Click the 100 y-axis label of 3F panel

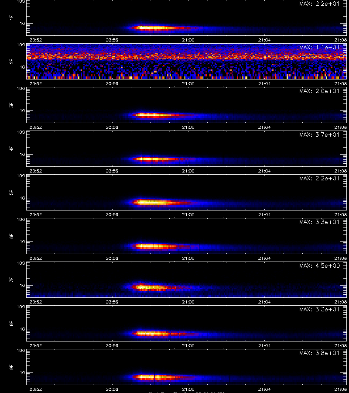pos(21,89)
